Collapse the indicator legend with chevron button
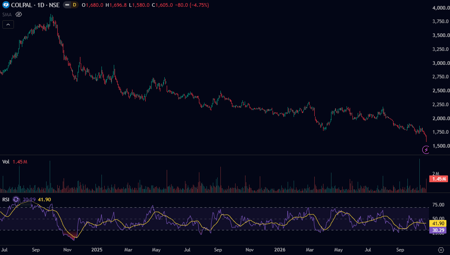The image size is (450, 255). [x=8, y=25]
